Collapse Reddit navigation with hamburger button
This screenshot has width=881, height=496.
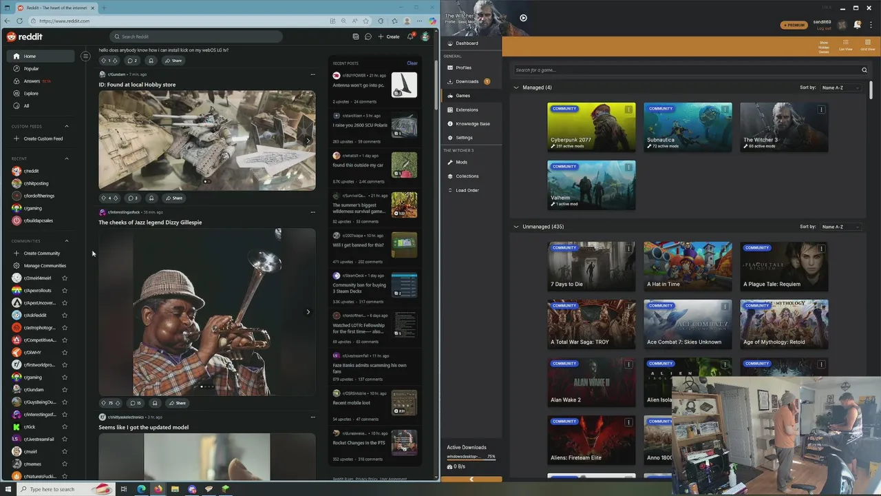pyautogui.click(x=85, y=56)
